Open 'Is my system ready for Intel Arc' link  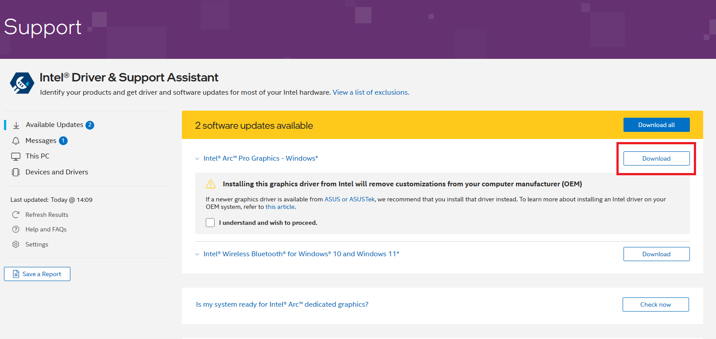[x=282, y=304]
